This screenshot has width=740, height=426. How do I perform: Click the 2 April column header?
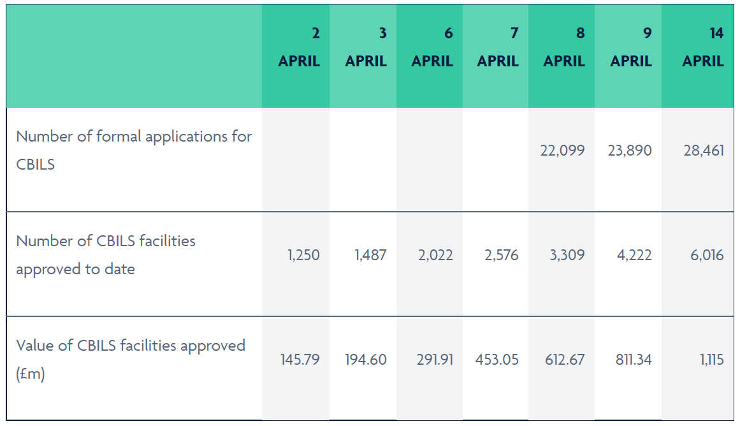[299, 48]
